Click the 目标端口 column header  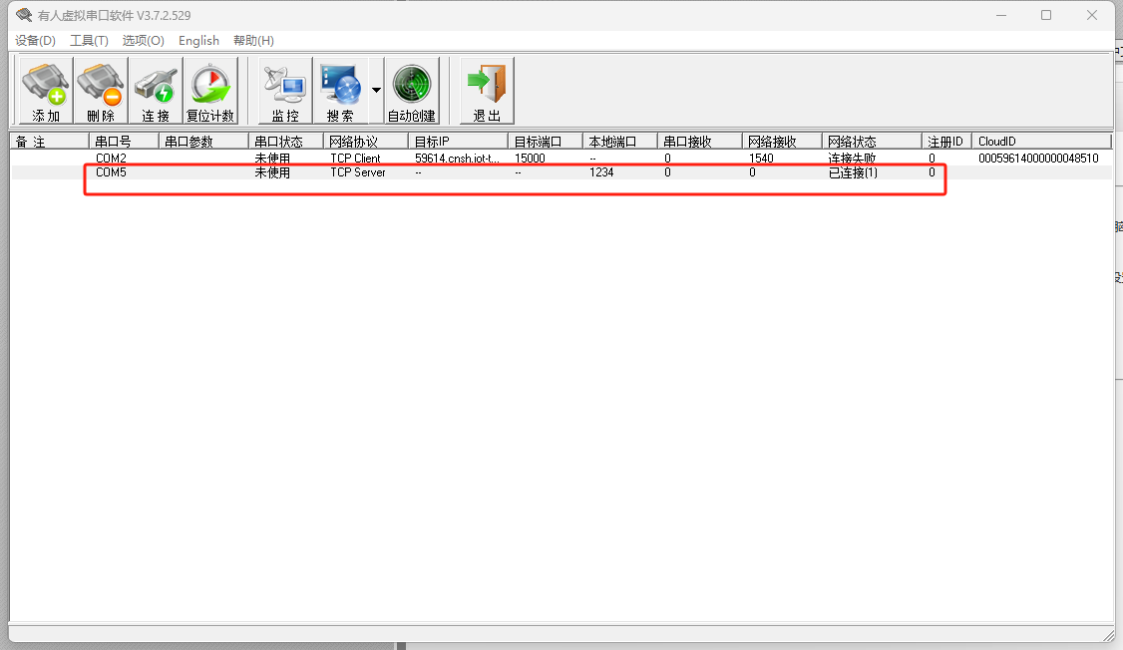tap(545, 142)
